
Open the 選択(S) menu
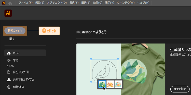86,3
